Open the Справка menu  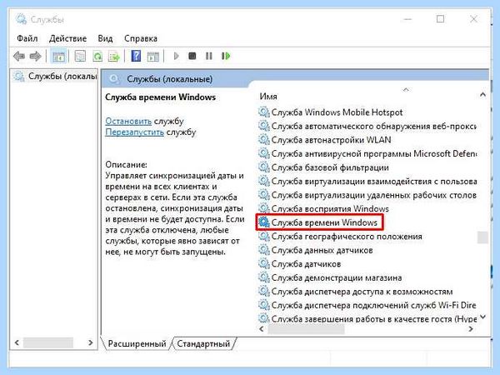[141, 38]
